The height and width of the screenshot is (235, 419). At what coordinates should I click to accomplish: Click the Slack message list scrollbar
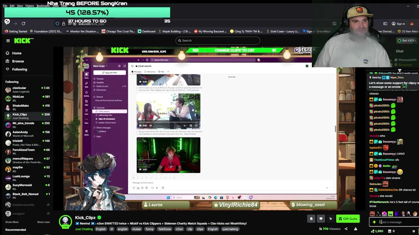pyautogui.click(x=335, y=129)
